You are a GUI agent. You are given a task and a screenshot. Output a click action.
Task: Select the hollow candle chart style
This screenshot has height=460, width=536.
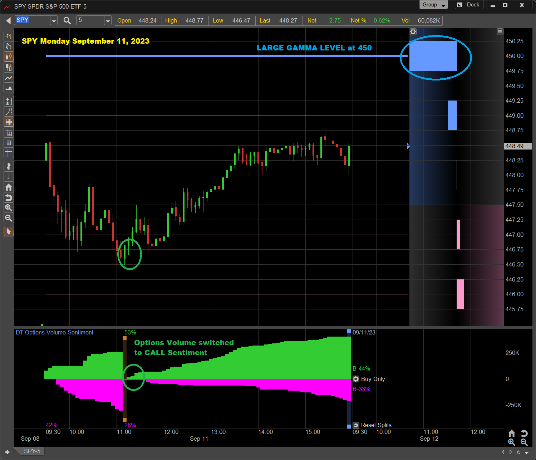point(9,67)
